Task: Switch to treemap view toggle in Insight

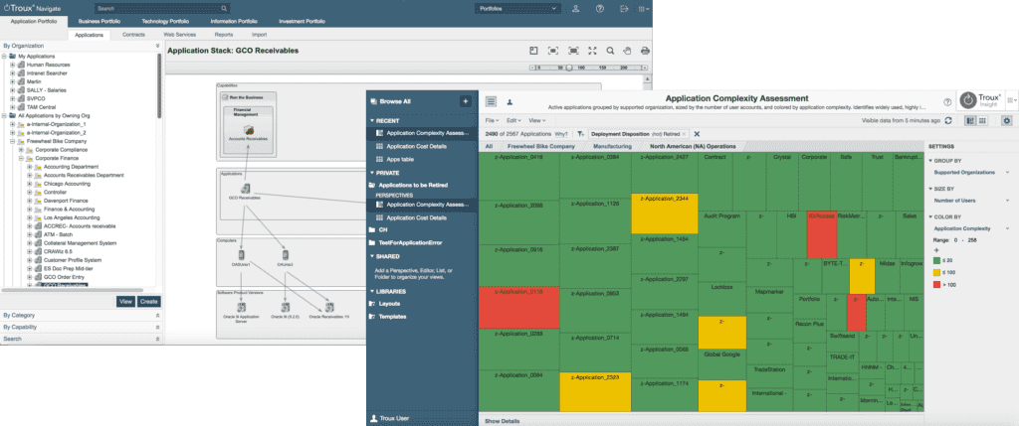Action: 970,120
